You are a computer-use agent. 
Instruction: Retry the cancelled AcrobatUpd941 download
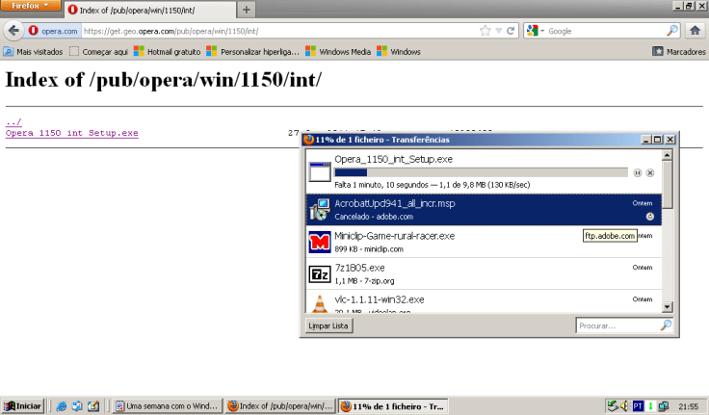point(650,217)
